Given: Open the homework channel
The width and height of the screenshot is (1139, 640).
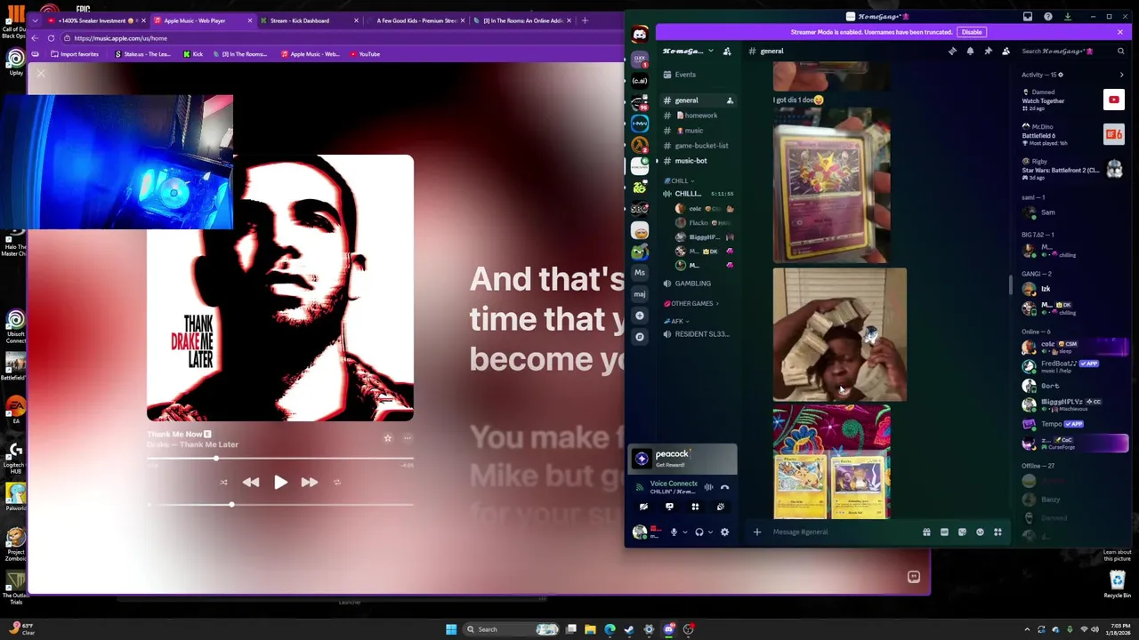Looking at the screenshot, I should pyautogui.click(x=697, y=116).
